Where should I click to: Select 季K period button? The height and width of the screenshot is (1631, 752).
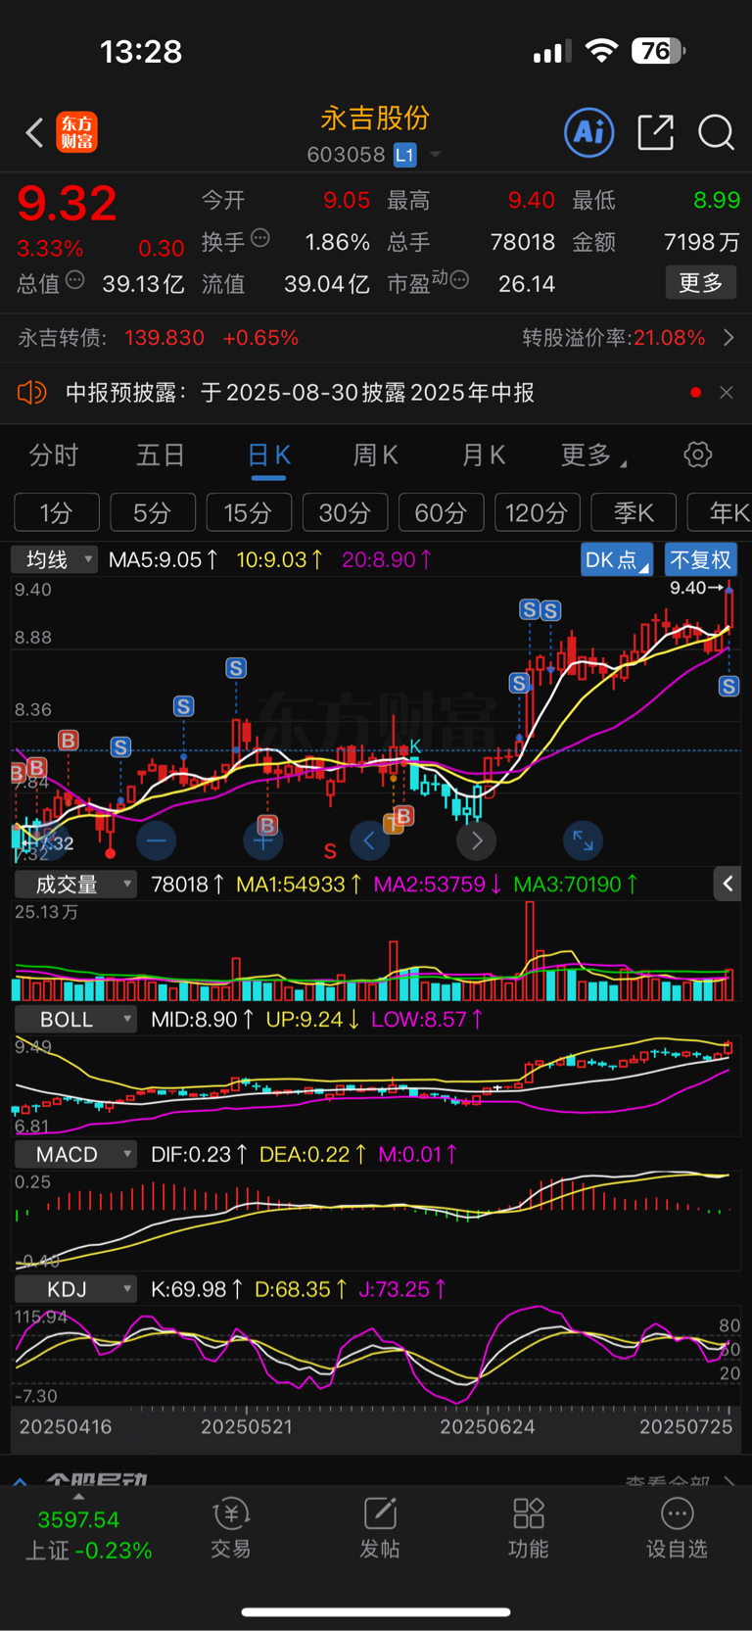[633, 512]
